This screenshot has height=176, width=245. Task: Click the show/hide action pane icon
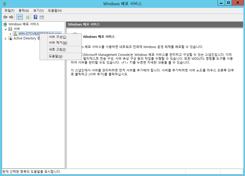41,17
